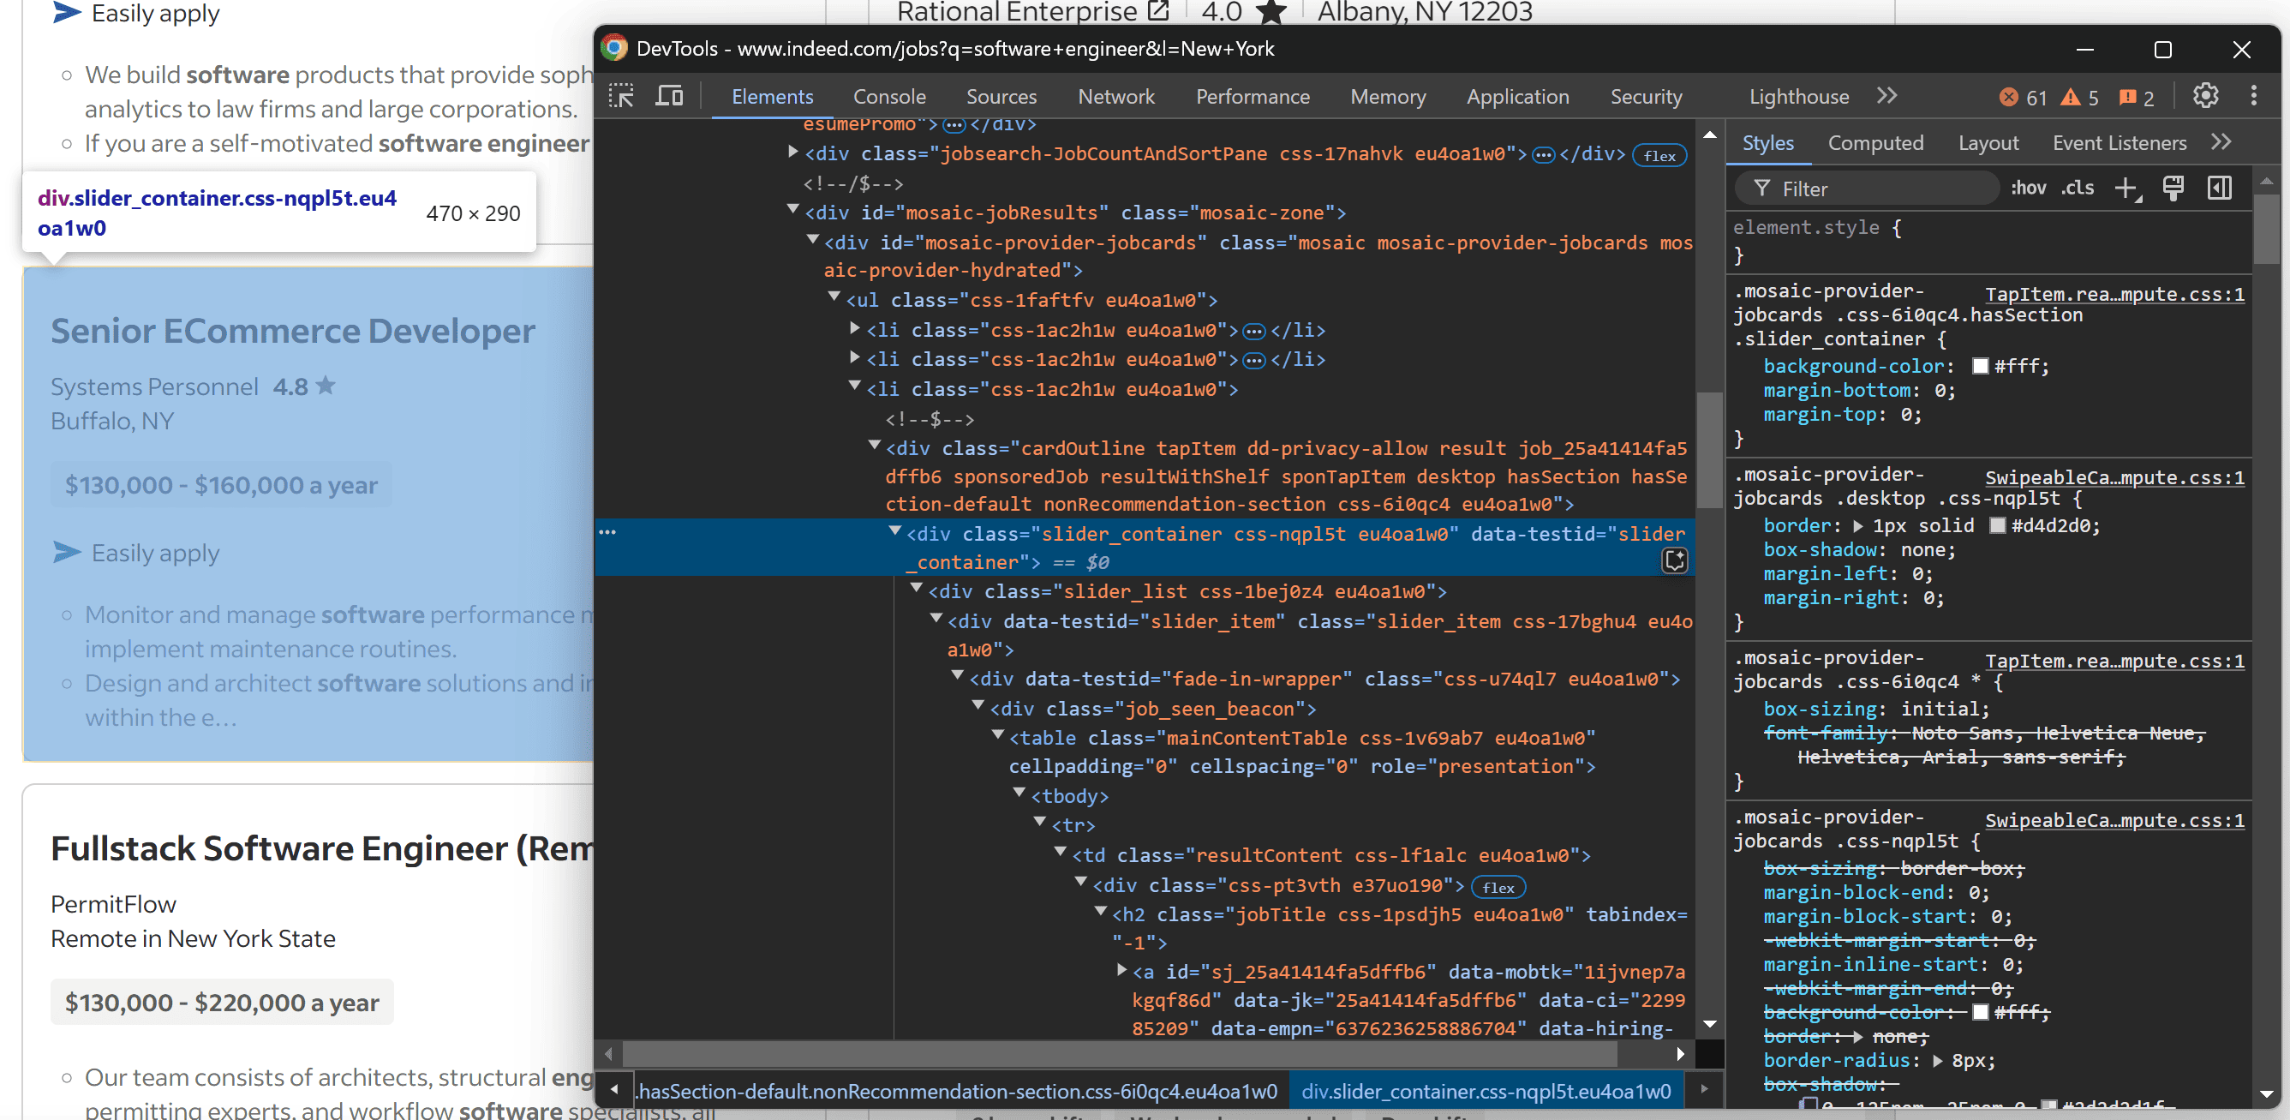Toggle the element rendering emulations brush icon
The image size is (2290, 1120).
[x=2173, y=188]
